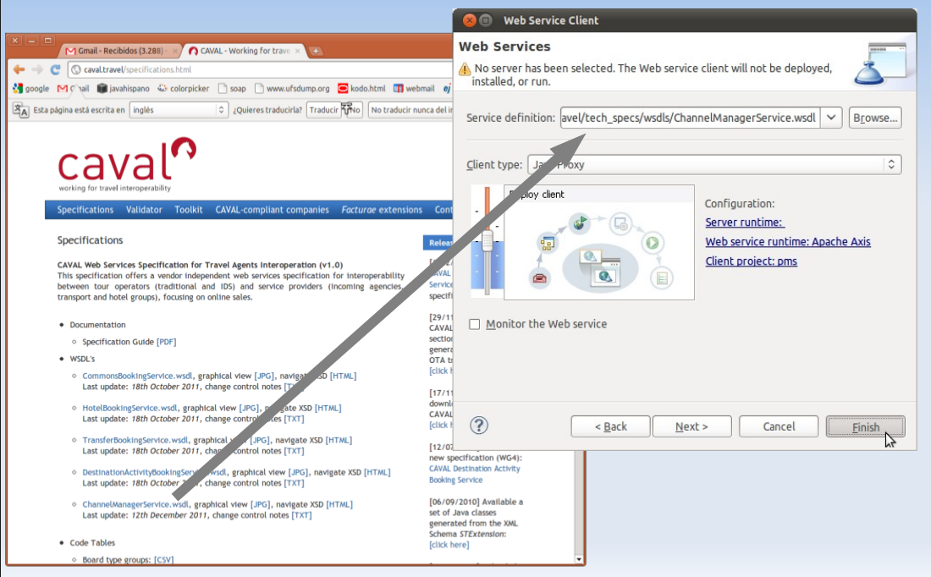This screenshot has width=931, height=577.
Task: Open the HotelBookingService.wsdl link
Action: [x=129, y=408]
